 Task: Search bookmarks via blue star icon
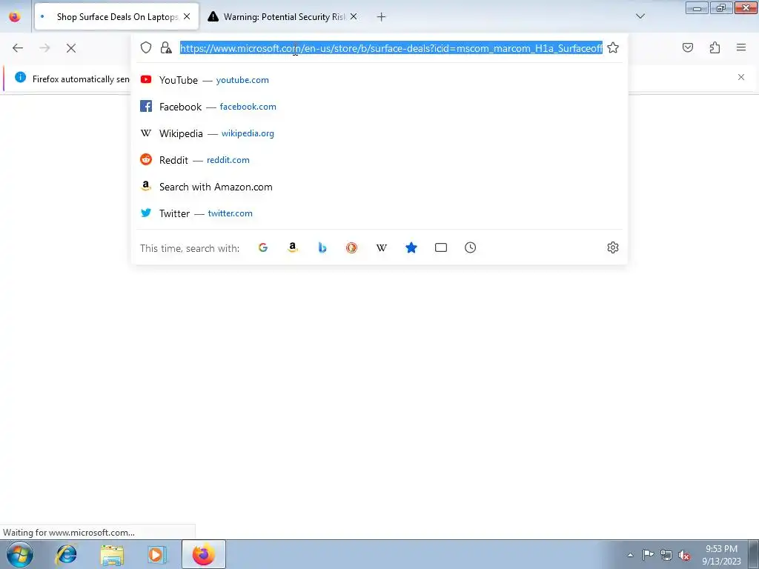pyautogui.click(x=411, y=247)
